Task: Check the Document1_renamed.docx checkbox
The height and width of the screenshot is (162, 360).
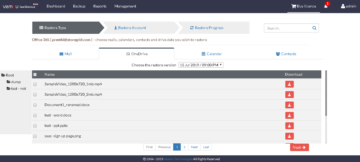Action: tap(35, 105)
